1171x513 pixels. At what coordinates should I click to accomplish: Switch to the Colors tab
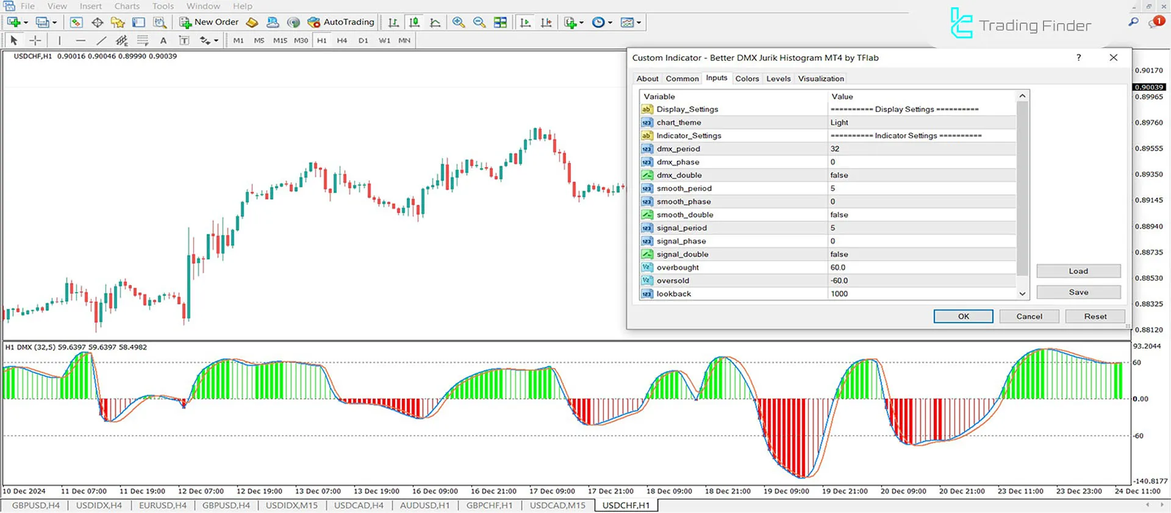click(x=747, y=79)
